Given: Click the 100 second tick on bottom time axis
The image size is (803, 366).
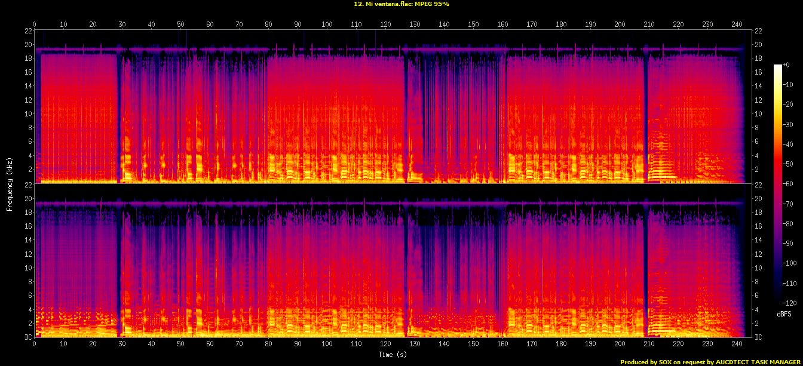Looking at the screenshot, I should (327, 345).
